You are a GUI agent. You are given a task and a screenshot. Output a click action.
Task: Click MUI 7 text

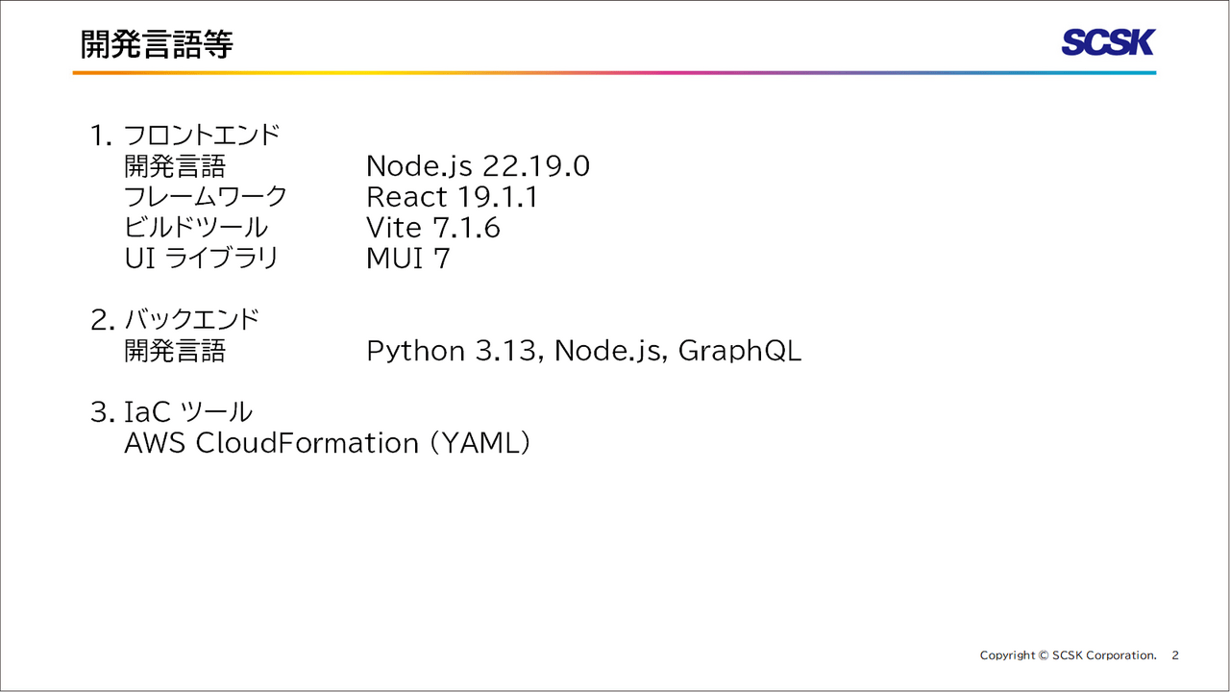(x=407, y=259)
